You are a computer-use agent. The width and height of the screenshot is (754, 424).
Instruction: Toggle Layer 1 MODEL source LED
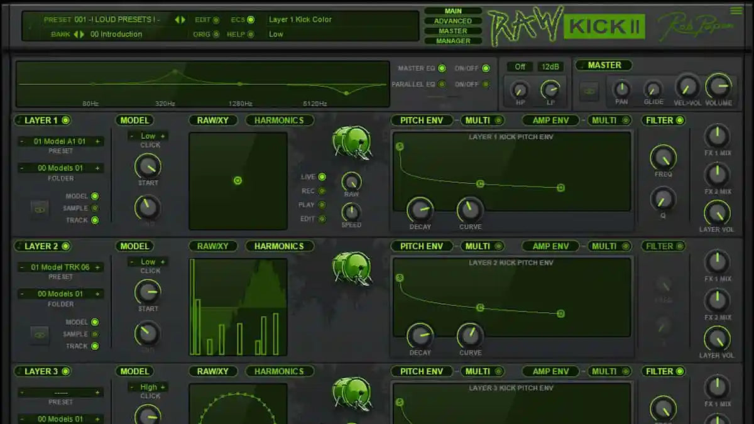(x=95, y=196)
